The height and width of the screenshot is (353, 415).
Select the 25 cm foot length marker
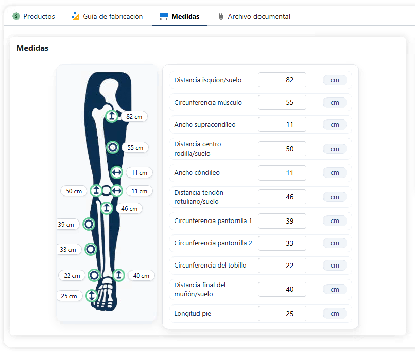[91, 296]
